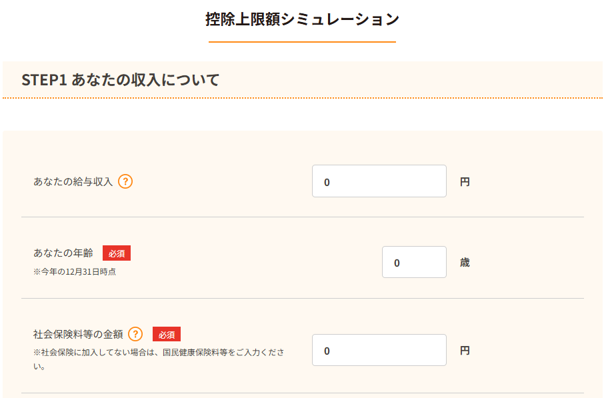Click the STEP1 あなたの収入について heading
This screenshot has height=398, width=610.
pyautogui.click(x=121, y=80)
